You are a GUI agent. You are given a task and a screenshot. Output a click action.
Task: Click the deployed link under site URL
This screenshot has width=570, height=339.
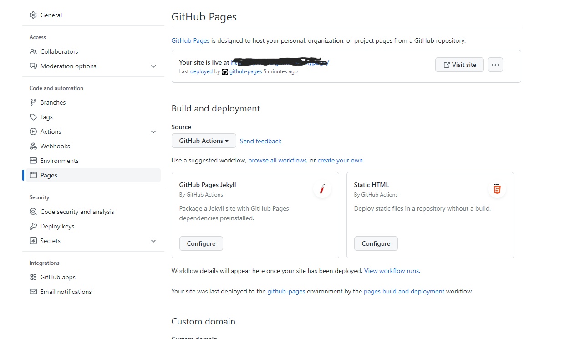click(201, 71)
